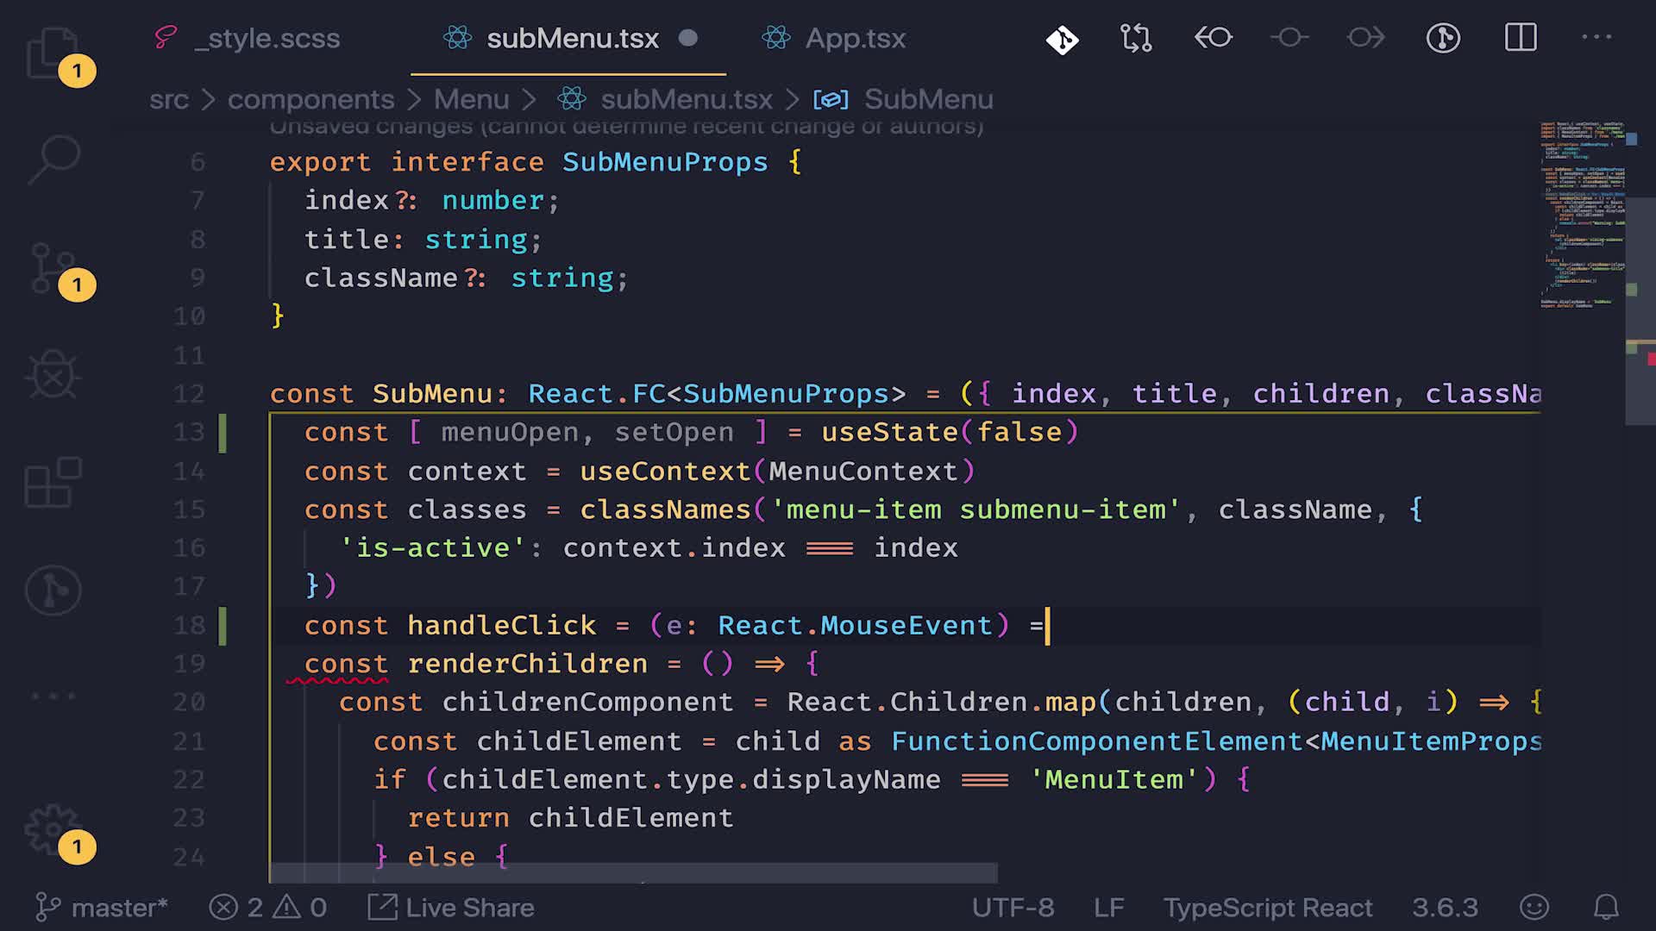Click the master branch status item
Image resolution: width=1656 pixels, height=931 pixels.
coord(102,908)
